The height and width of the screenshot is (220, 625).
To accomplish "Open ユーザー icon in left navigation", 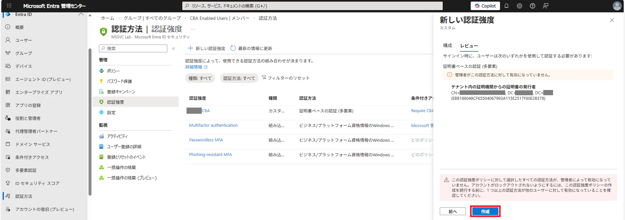I will click(8, 40).
